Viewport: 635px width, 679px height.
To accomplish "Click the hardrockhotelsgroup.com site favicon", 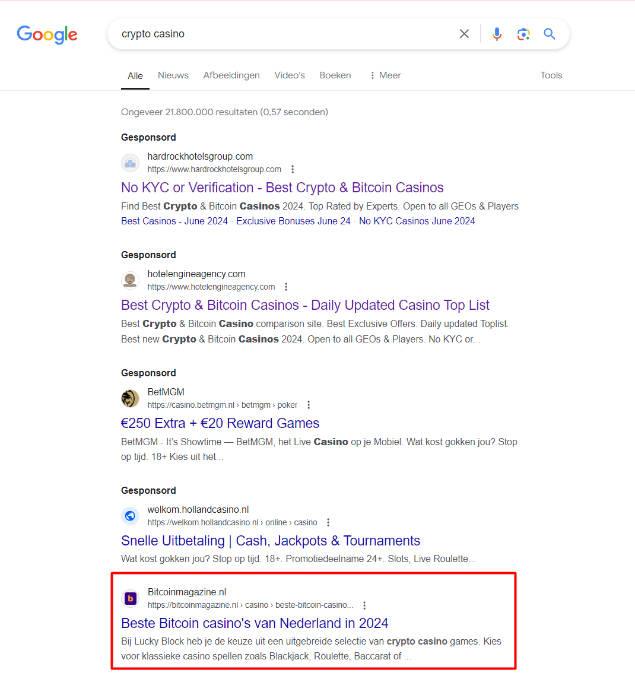I will coord(130,163).
